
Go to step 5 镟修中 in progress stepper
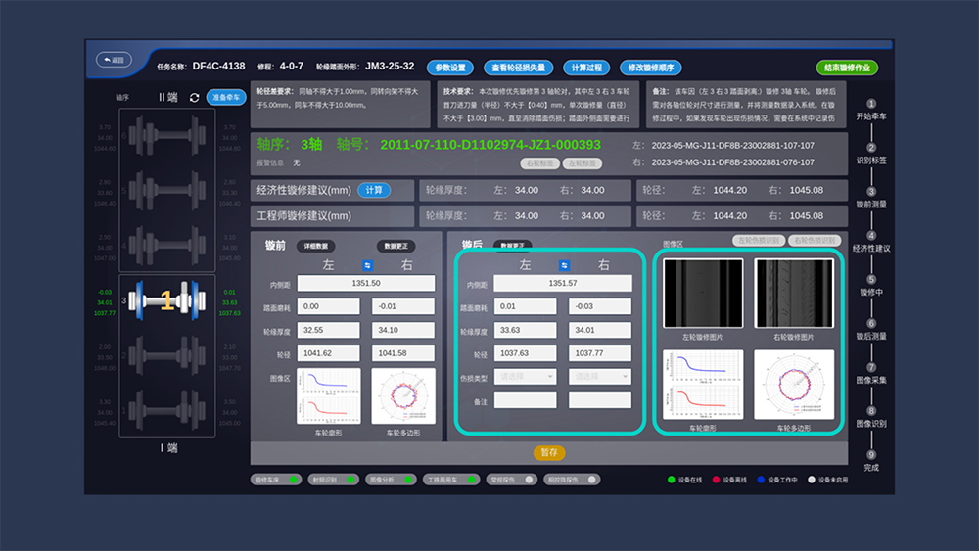(871, 285)
